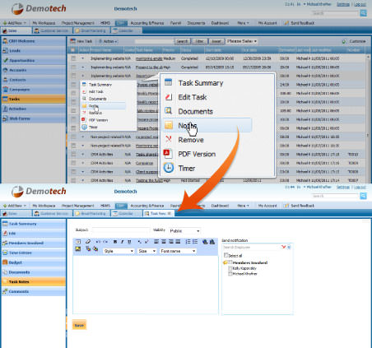Tick the select-all checkbox in the task table header
Screen dimensions: 372x348
tap(72, 50)
